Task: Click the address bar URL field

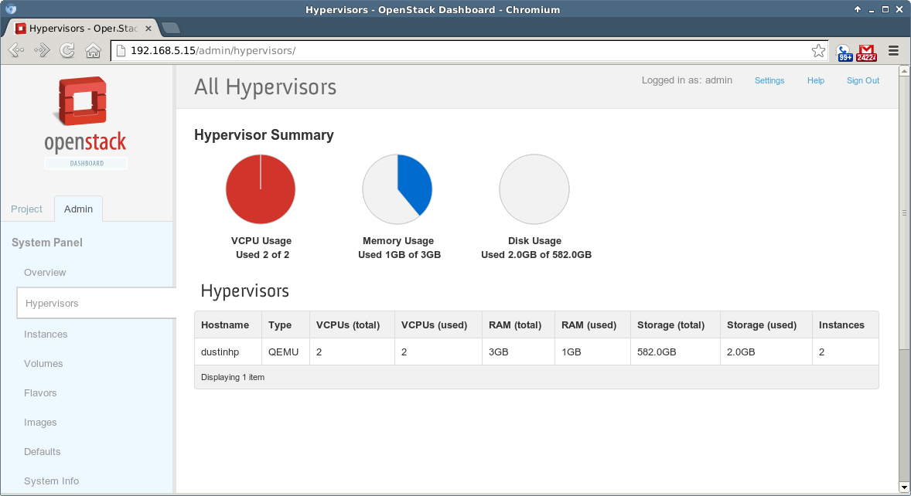Action: (464, 51)
